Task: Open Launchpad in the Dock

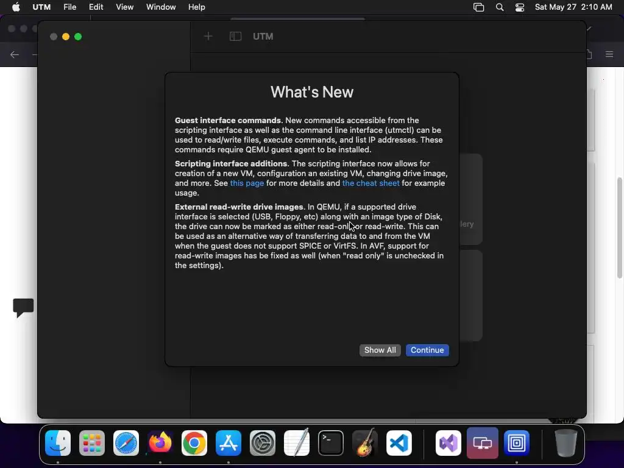Action: pos(92,443)
